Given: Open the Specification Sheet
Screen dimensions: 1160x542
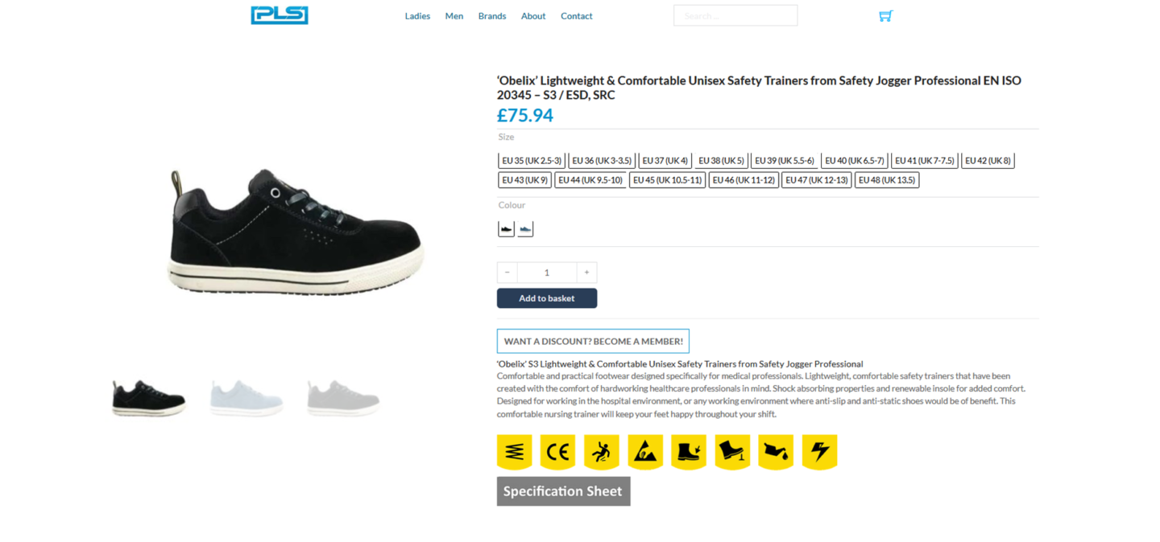Looking at the screenshot, I should point(563,491).
